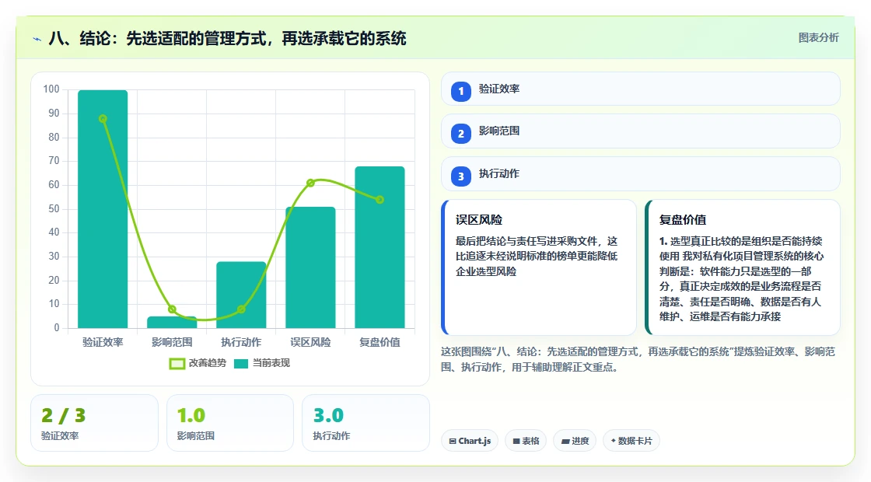The image size is (871, 482).
Task: Select the 数据卡片 tag
Action: coord(631,441)
